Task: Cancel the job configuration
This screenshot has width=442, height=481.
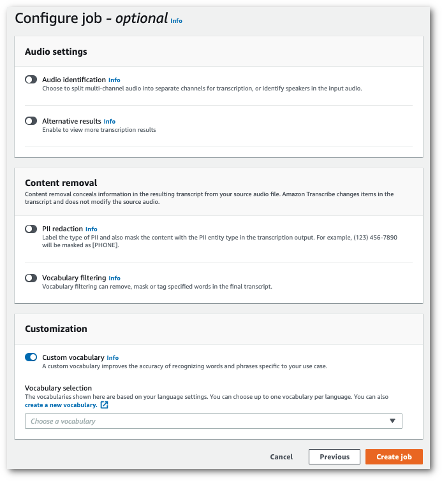Action: pos(281,457)
